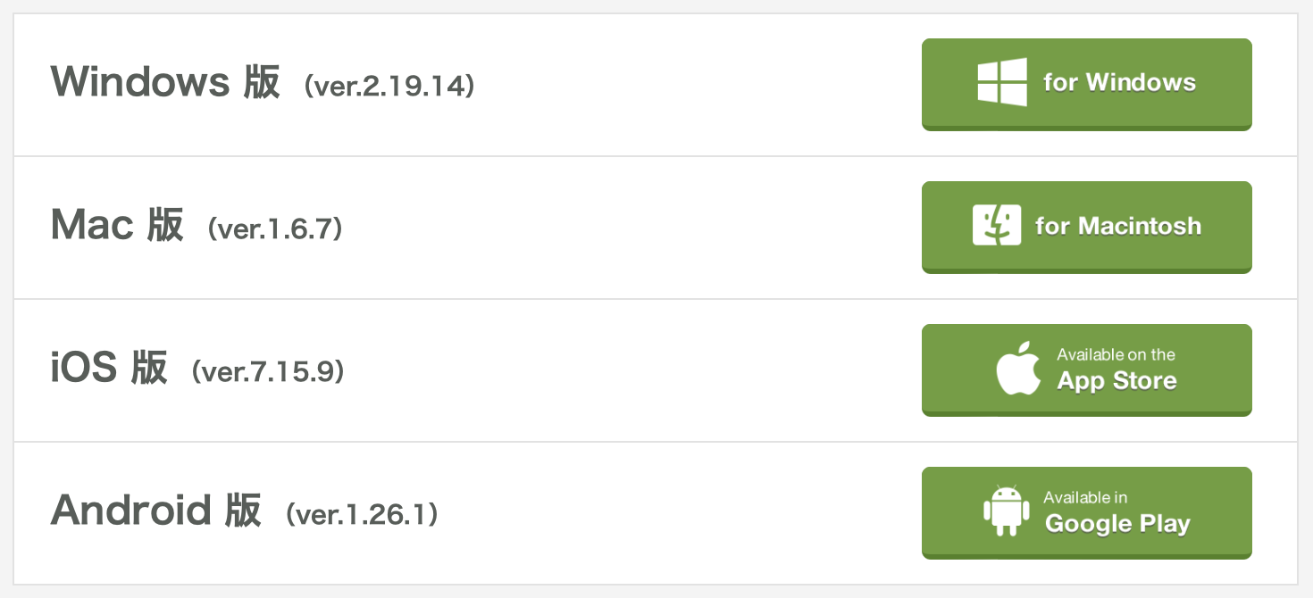
Task: Click the 'for Macintosh' button text
Action: point(1117,226)
